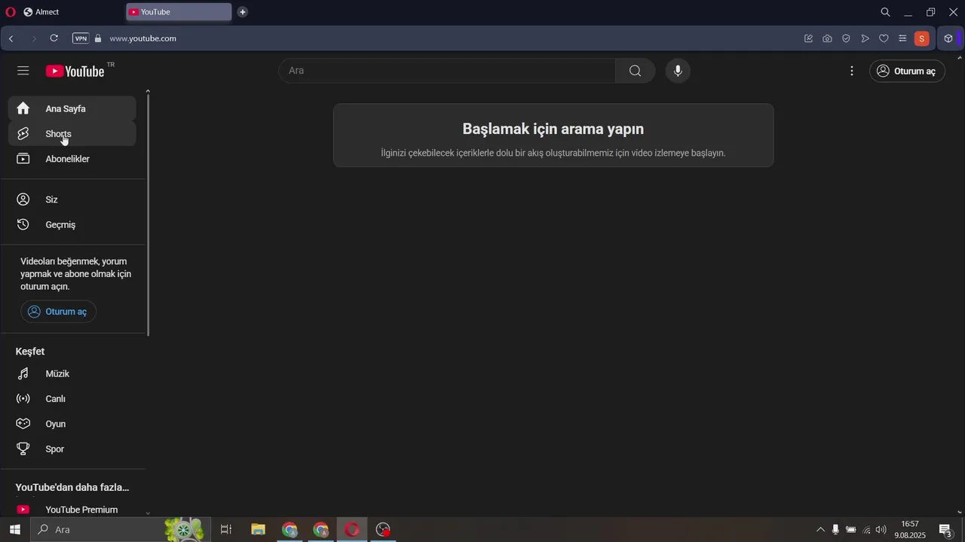
Task: Reload the page
Action: [x=54, y=38]
